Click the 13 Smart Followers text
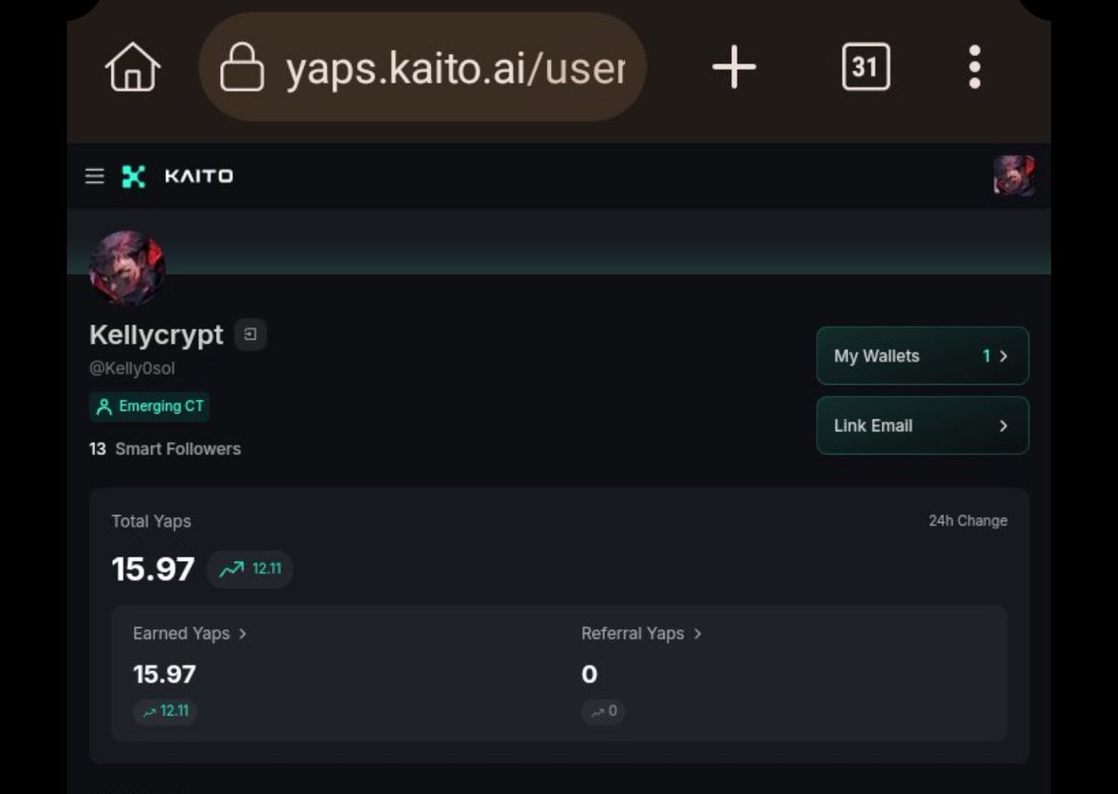 165,449
